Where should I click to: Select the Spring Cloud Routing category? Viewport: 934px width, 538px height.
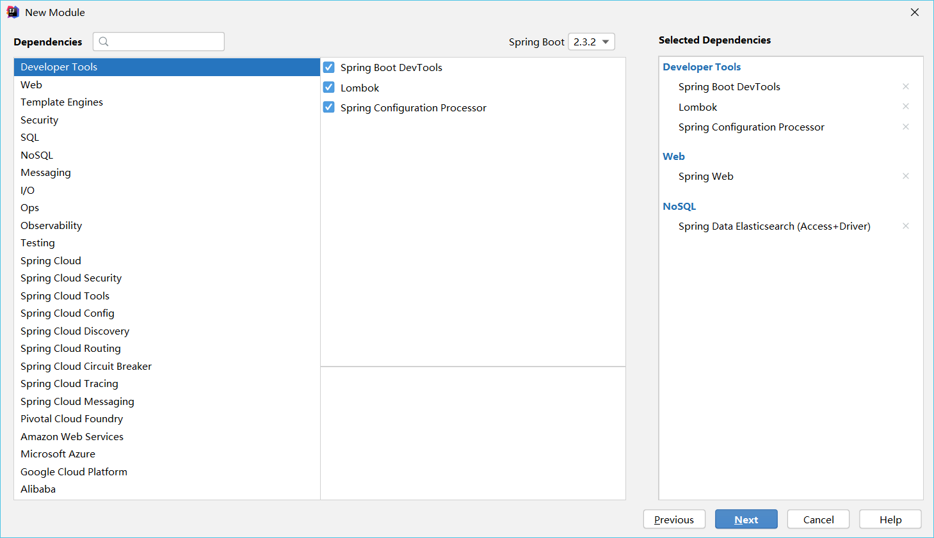167,349
